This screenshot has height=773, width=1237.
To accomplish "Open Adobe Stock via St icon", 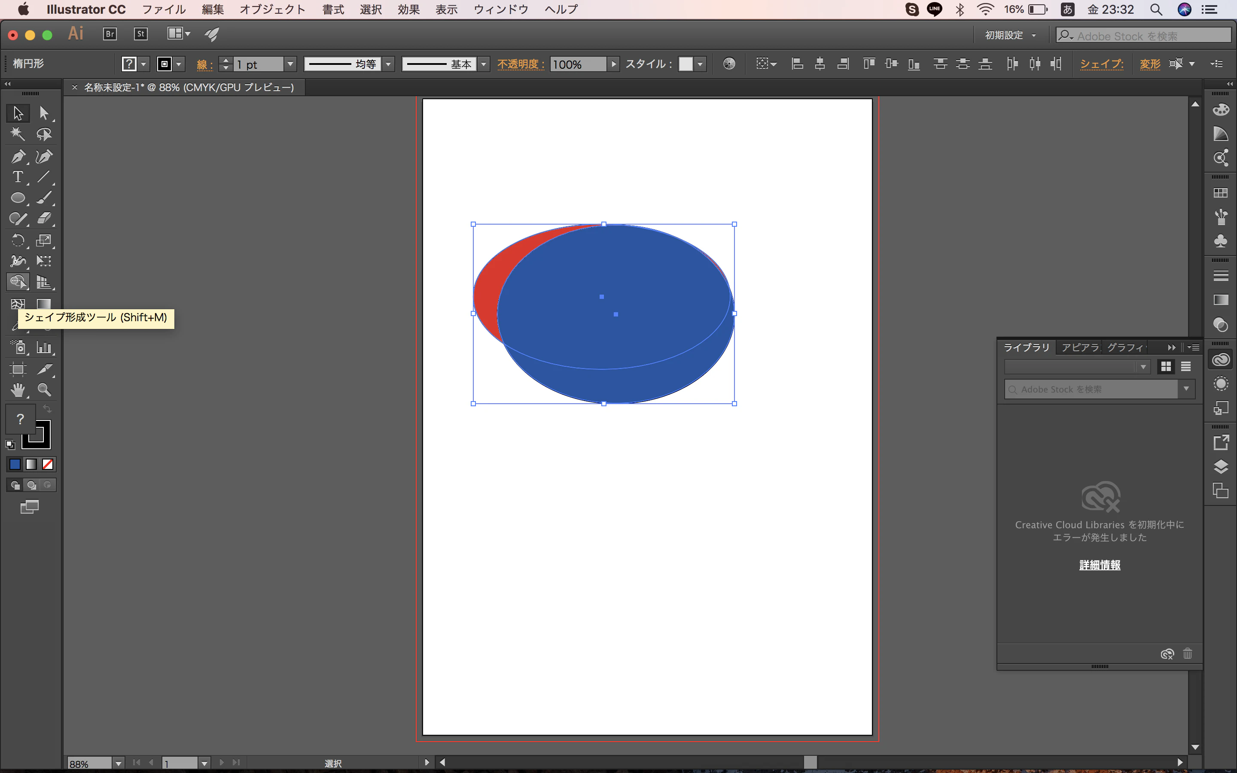I will click(x=140, y=34).
